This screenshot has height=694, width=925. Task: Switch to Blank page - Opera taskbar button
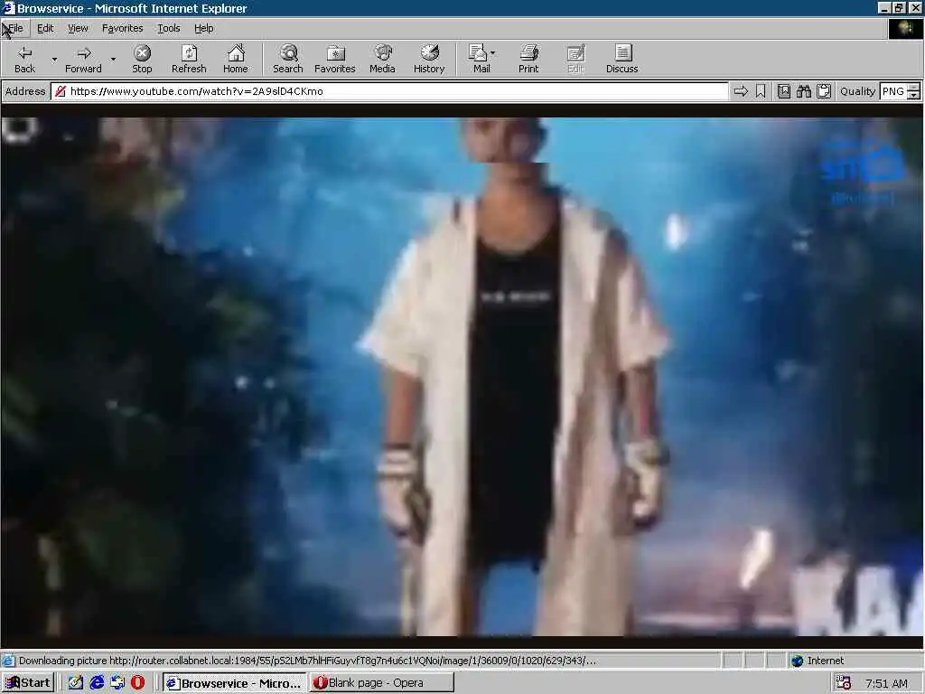[x=382, y=683]
